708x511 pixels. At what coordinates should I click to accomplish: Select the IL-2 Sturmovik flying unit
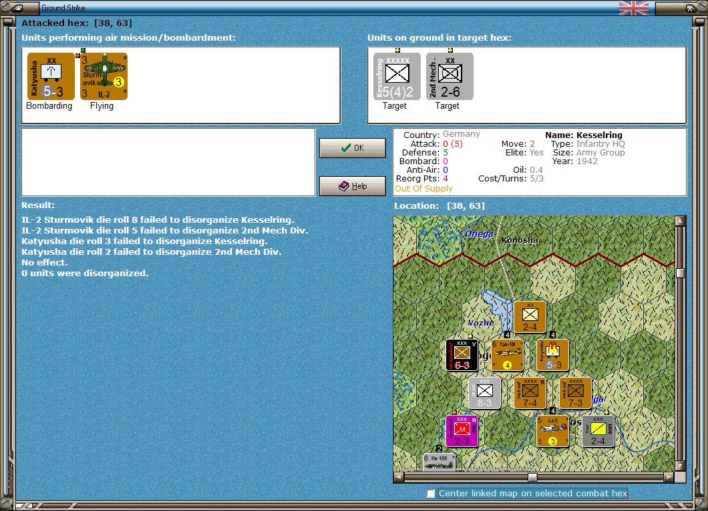pyautogui.click(x=104, y=76)
